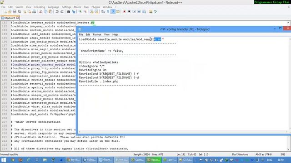Viewport: 291px width, 163px height.
Task: Click the Zoom Out toolbar icon
Action: click(85, 12)
